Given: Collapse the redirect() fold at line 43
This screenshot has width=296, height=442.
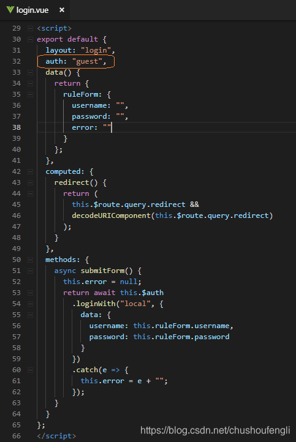Looking at the screenshot, I should tap(30, 182).
